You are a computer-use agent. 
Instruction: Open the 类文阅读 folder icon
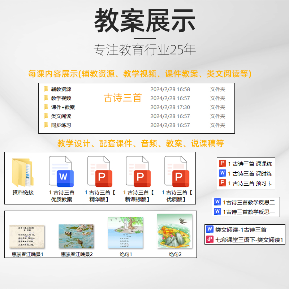point(46,116)
